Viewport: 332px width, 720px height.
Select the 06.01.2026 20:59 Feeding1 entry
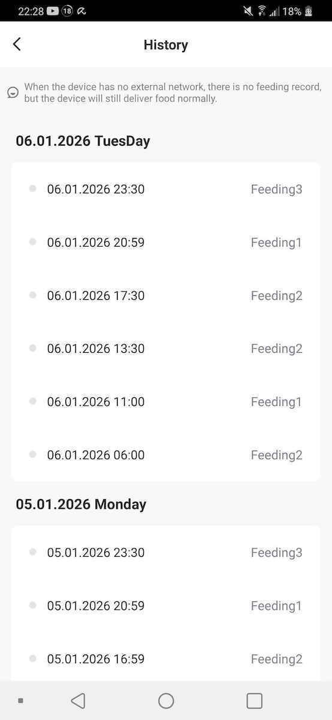166,242
